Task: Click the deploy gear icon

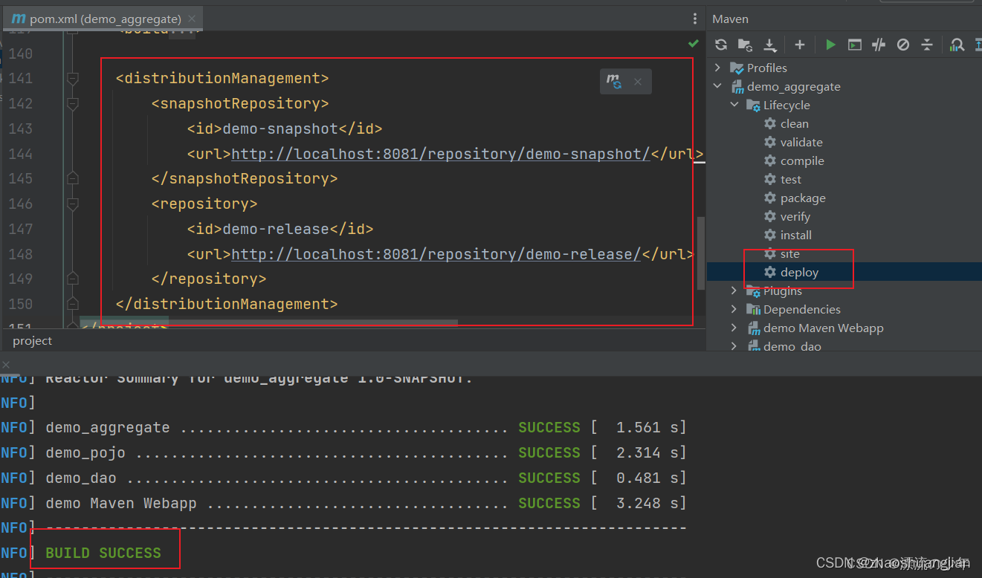Action: click(770, 272)
